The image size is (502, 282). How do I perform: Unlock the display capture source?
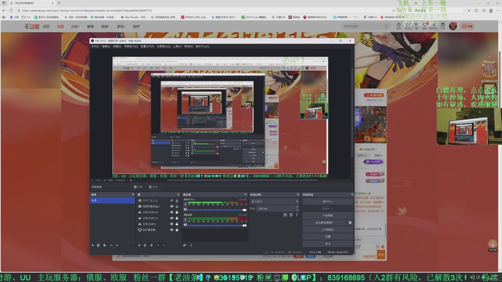(177, 230)
